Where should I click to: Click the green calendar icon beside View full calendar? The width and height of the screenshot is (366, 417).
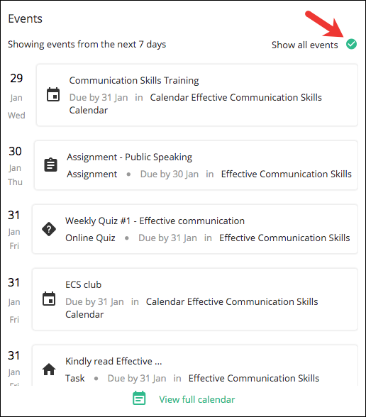click(x=139, y=398)
